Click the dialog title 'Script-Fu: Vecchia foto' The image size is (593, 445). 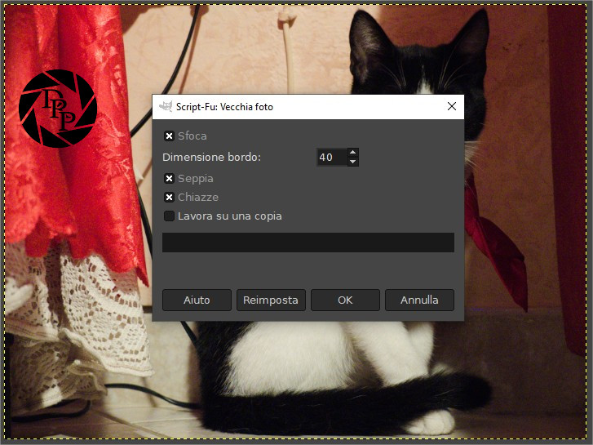click(x=224, y=107)
